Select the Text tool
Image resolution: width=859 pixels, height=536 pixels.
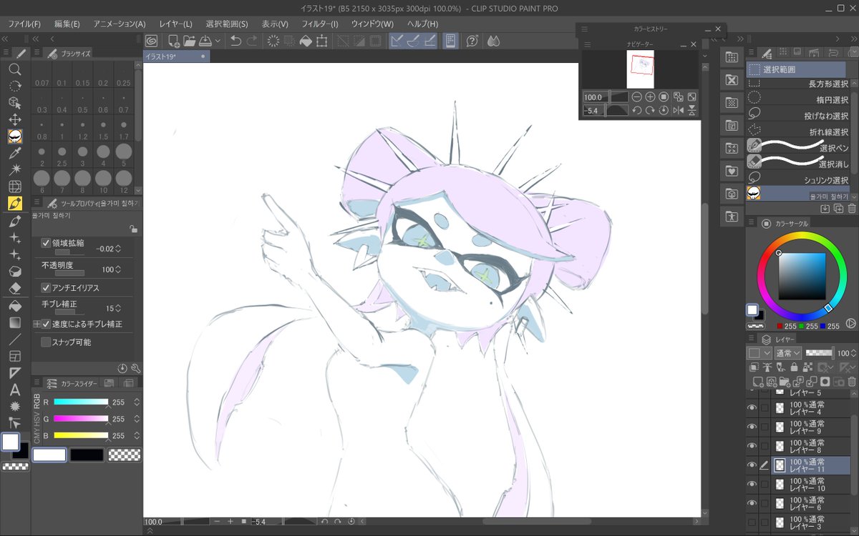point(14,389)
